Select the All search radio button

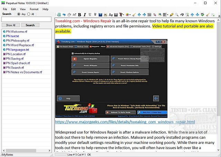tap(29, 14)
